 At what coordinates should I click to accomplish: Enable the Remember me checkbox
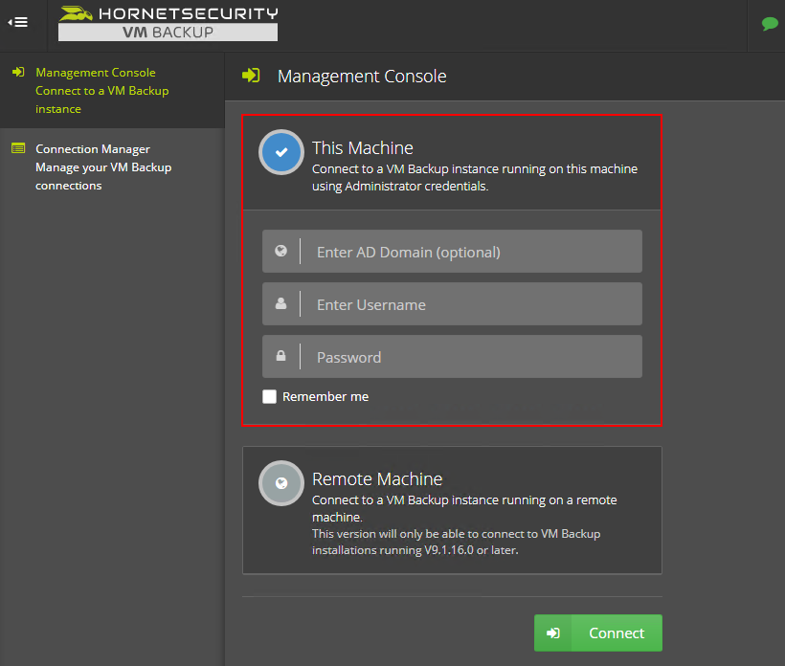[269, 397]
